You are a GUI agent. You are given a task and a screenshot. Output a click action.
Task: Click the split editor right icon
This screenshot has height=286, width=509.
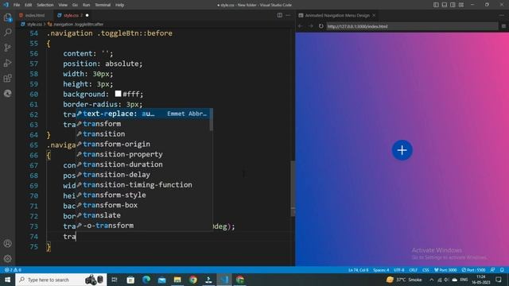pyautogui.click(x=279, y=15)
